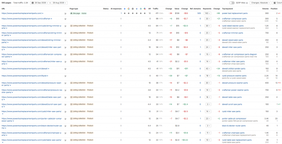Click inspect icon for craftsman/miter-saw-parts row
Viewport: 282px width, 144px height.
click(x=65, y=62)
